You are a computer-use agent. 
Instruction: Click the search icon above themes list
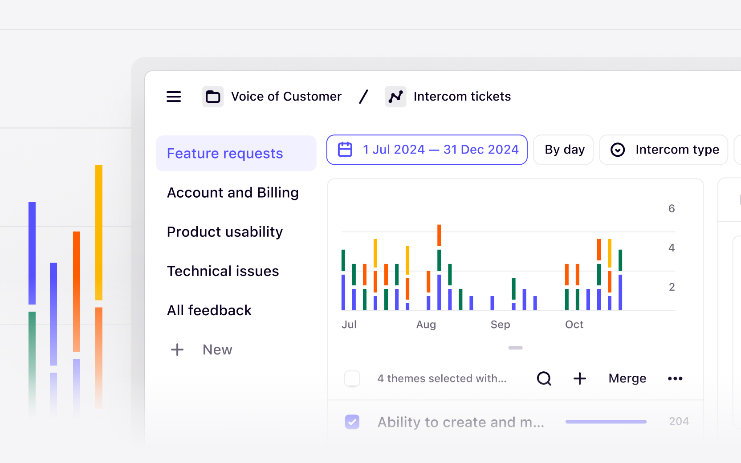(544, 378)
